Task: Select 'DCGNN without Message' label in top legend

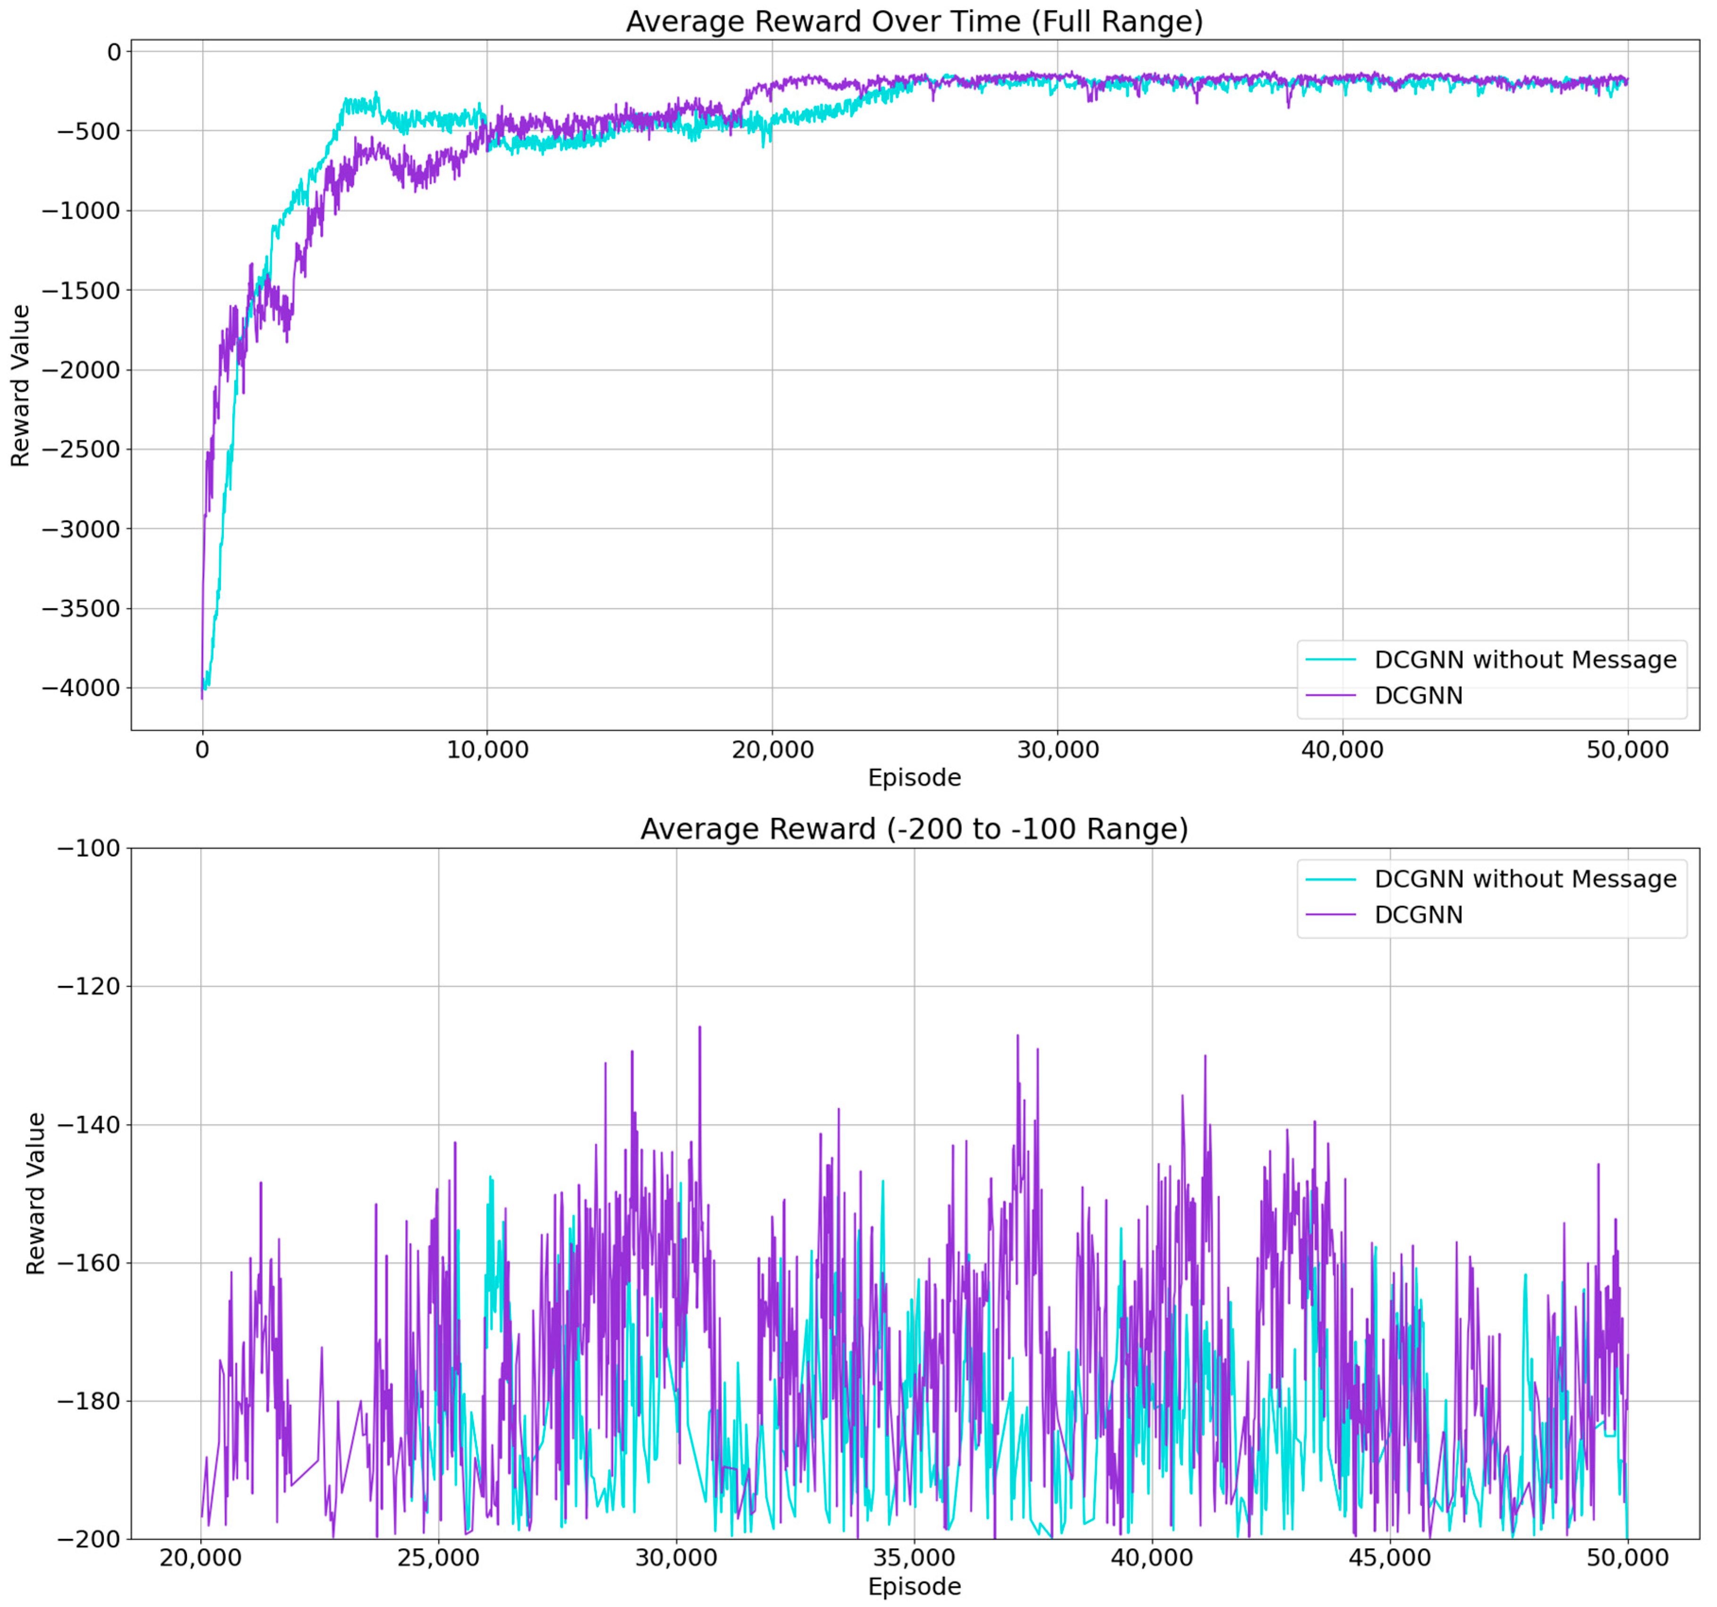Action: (x=1525, y=660)
